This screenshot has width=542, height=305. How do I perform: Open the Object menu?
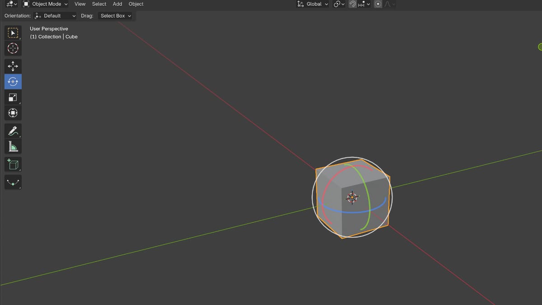136,4
